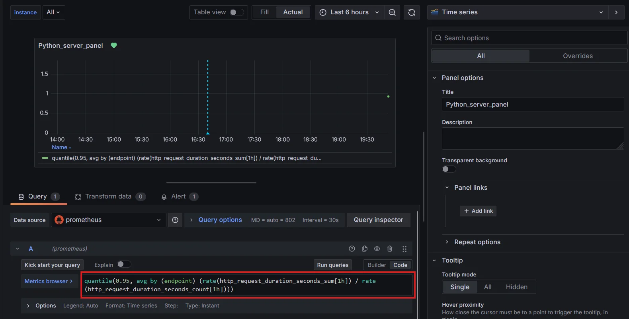The image size is (629, 319).
Task: Click the drag handle dots of query A
Action: tap(404, 249)
